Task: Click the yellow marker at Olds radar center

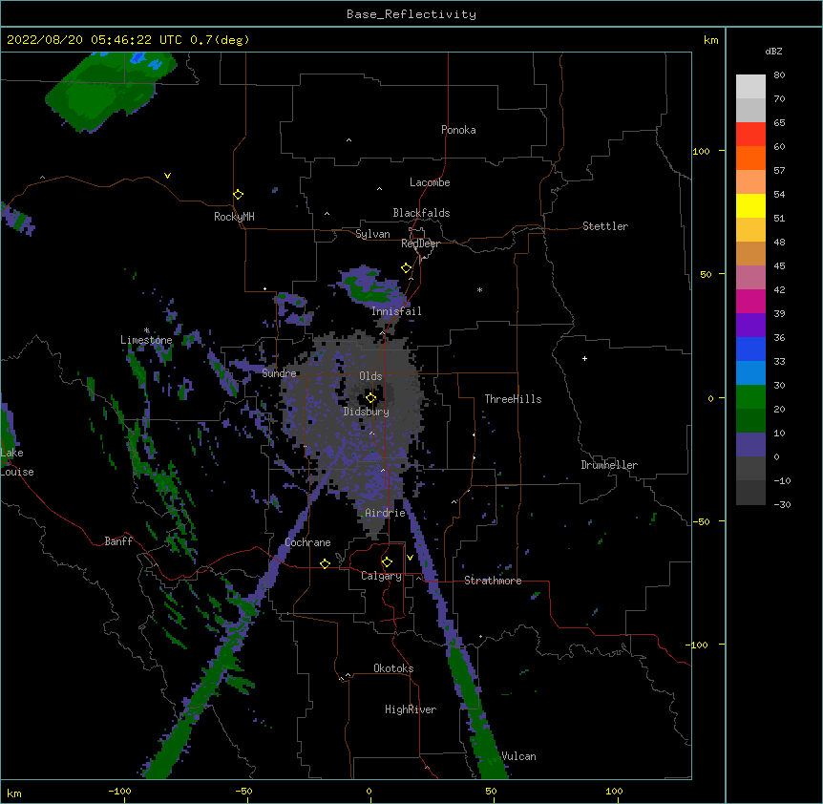Action: tap(370, 398)
